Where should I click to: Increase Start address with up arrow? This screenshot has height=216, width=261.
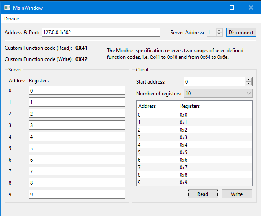[249, 80]
